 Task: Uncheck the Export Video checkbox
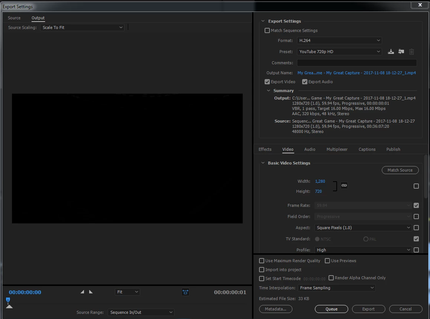click(x=267, y=82)
